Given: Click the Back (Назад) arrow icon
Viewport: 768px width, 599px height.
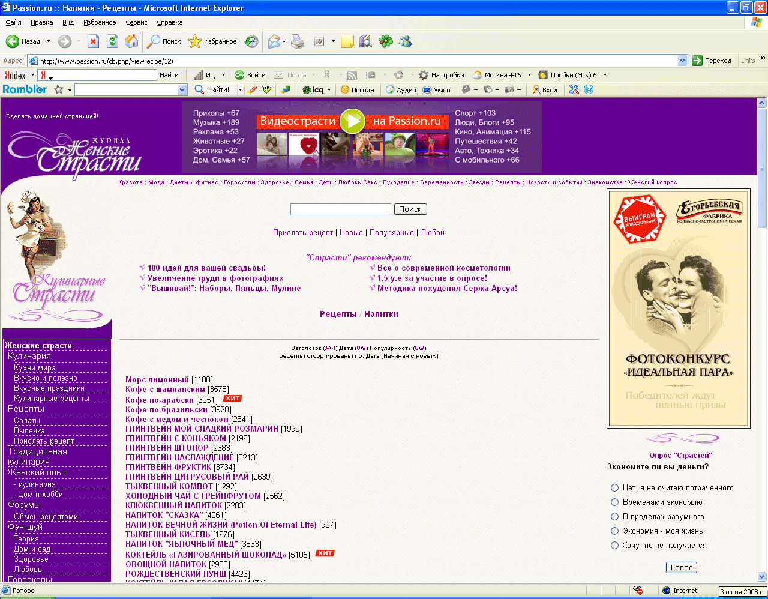Looking at the screenshot, I should click(x=12, y=41).
